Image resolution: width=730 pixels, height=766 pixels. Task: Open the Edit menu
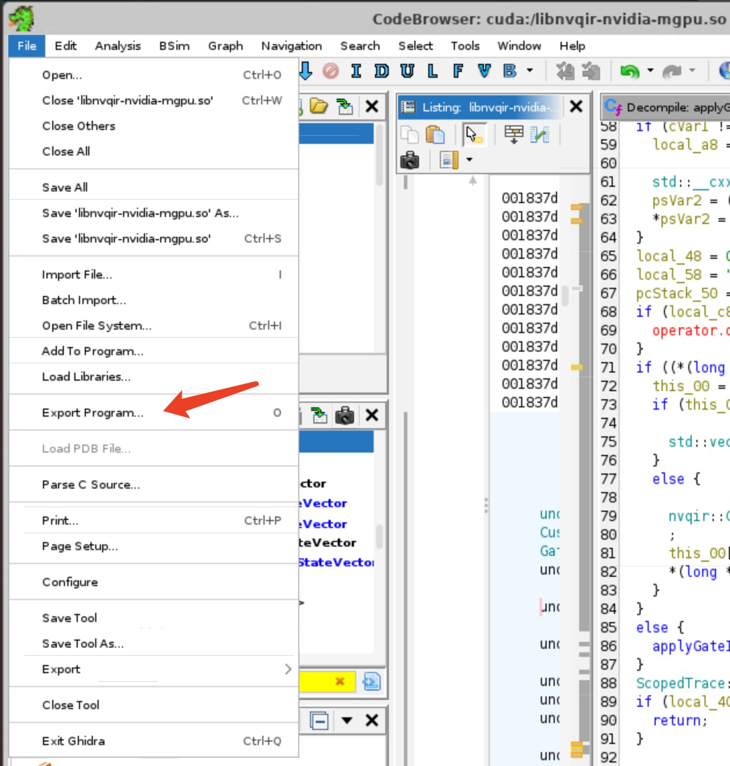(66, 46)
